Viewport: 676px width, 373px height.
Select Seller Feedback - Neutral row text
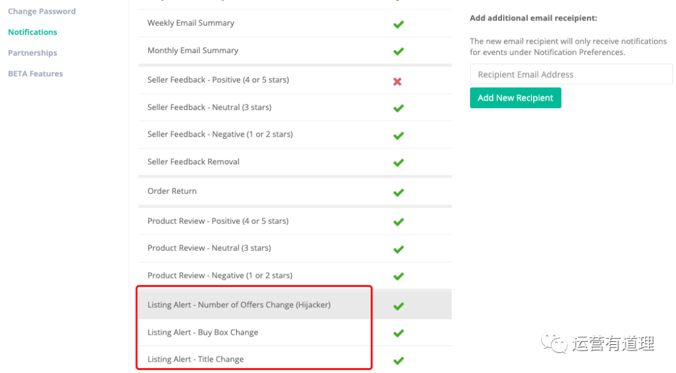(x=209, y=107)
